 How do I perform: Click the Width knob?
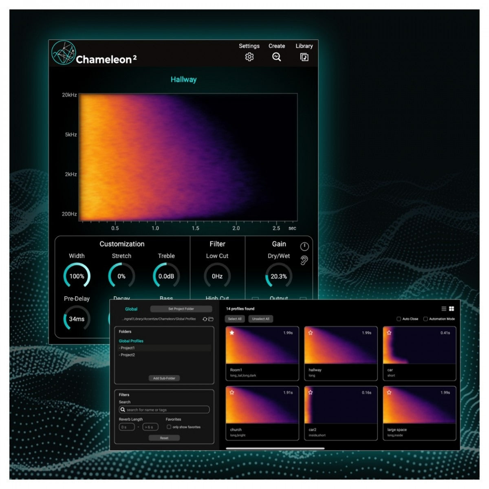(x=77, y=276)
